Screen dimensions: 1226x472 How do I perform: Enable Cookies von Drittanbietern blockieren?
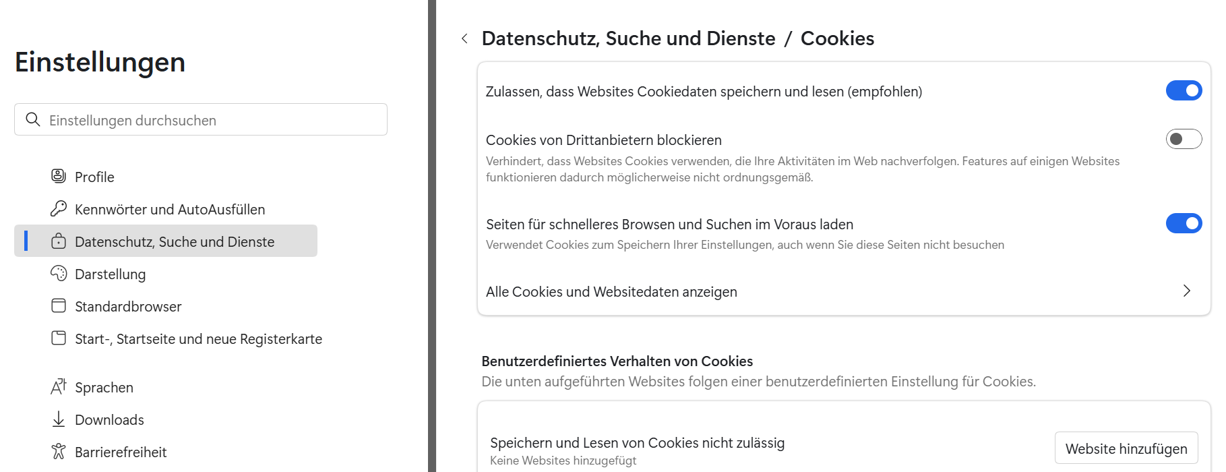point(1184,139)
